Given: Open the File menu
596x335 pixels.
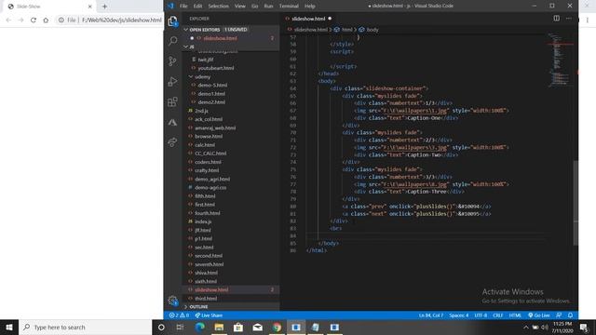Looking at the screenshot, I should tap(183, 7).
